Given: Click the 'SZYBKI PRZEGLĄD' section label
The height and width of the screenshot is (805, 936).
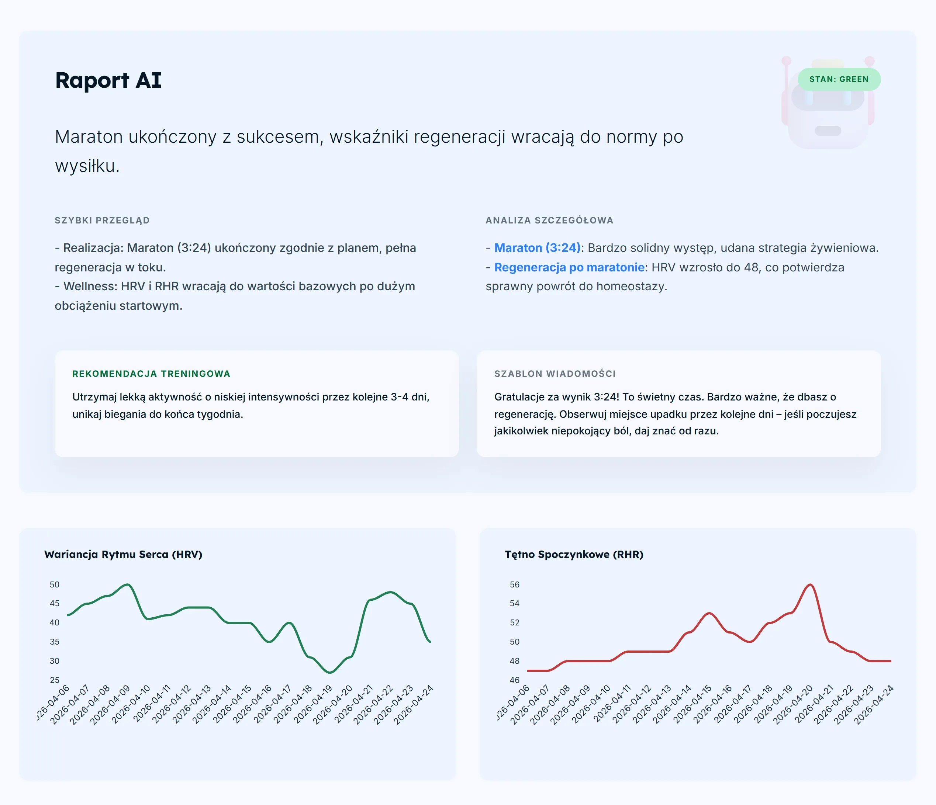Looking at the screenshot, I should pyautogui.click(x=102, y=220).
